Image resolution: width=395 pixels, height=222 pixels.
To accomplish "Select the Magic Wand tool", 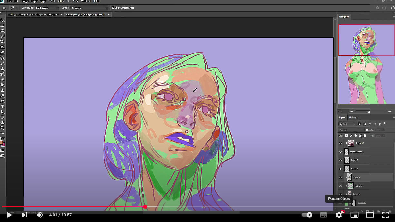I will [x=3, y=36].
